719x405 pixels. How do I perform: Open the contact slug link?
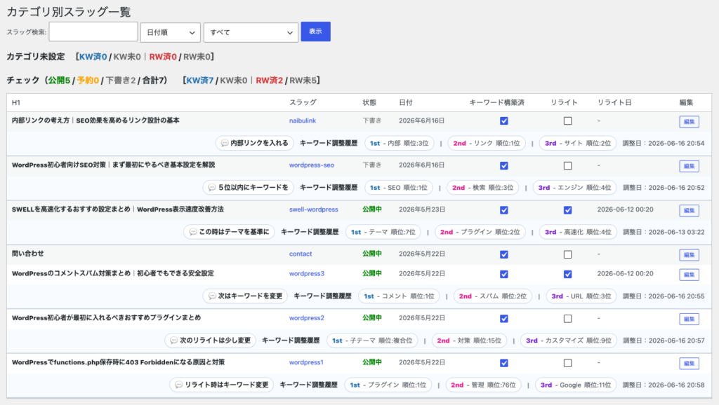tap(301, 254)
